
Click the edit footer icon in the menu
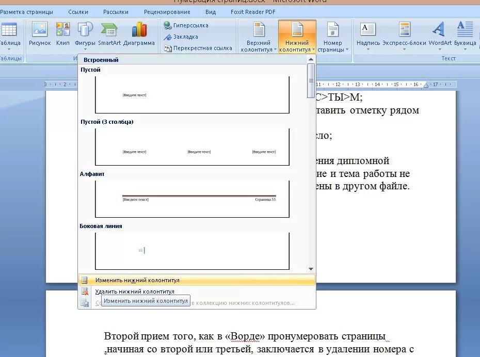coord(85,280)
